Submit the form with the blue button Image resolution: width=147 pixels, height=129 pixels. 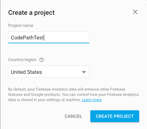(115, 116)
